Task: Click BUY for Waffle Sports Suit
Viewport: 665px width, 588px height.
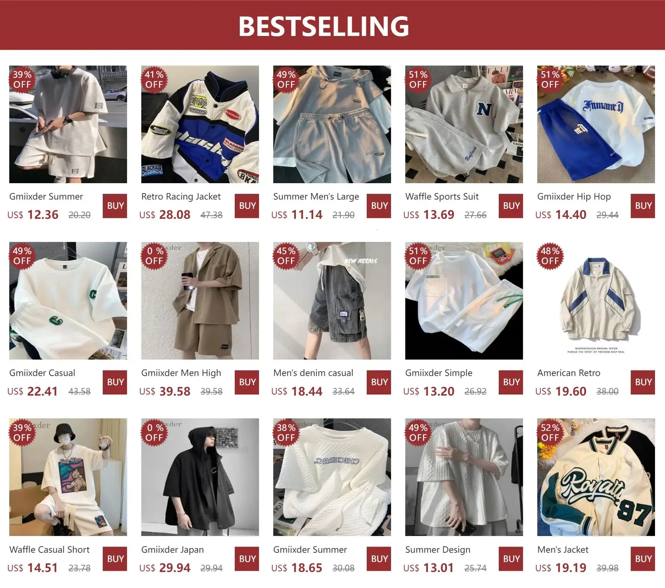Action: [511, 206]
